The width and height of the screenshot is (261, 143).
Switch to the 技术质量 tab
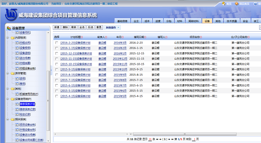click(232, 21)
